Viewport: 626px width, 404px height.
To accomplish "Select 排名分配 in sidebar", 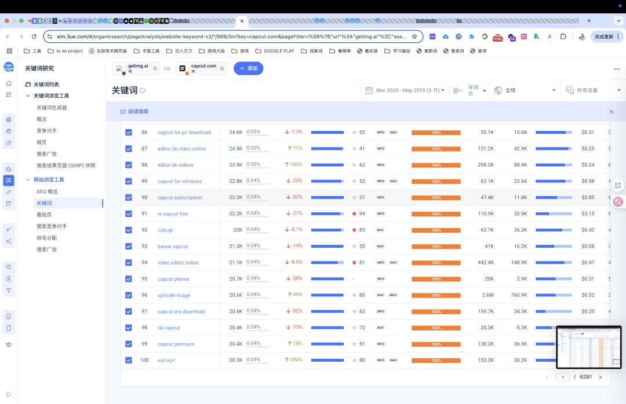I will tap(46, 238).
